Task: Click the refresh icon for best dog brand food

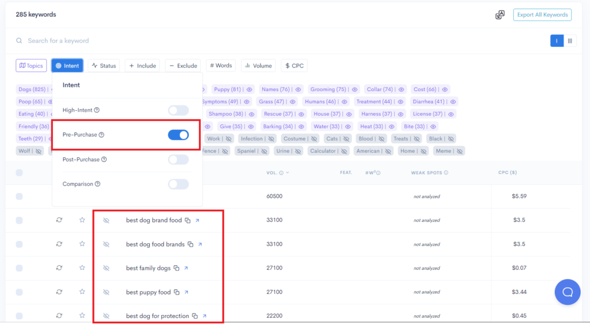Action: coord(59,220)
